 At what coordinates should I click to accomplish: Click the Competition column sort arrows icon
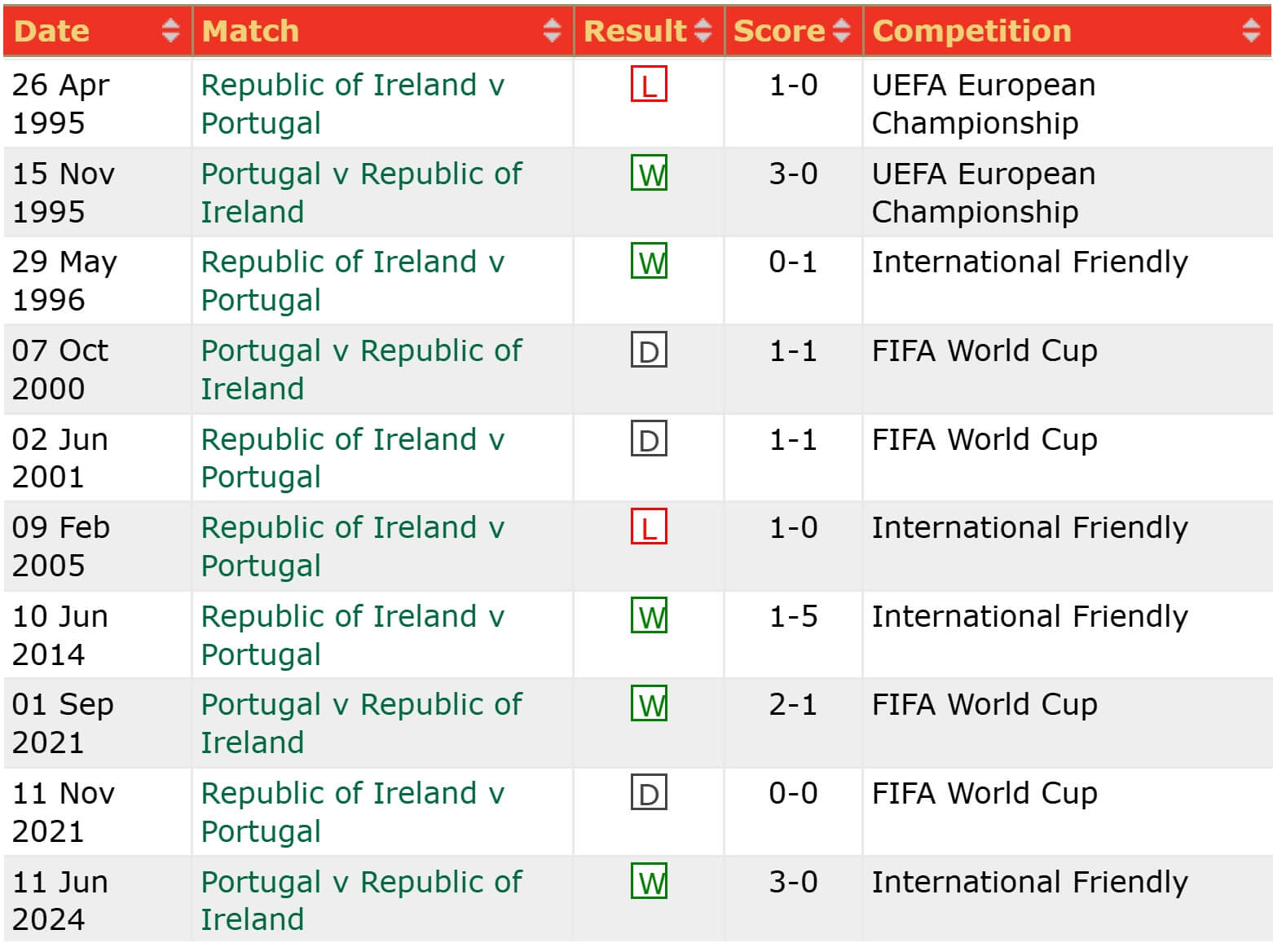[1251, 31]
